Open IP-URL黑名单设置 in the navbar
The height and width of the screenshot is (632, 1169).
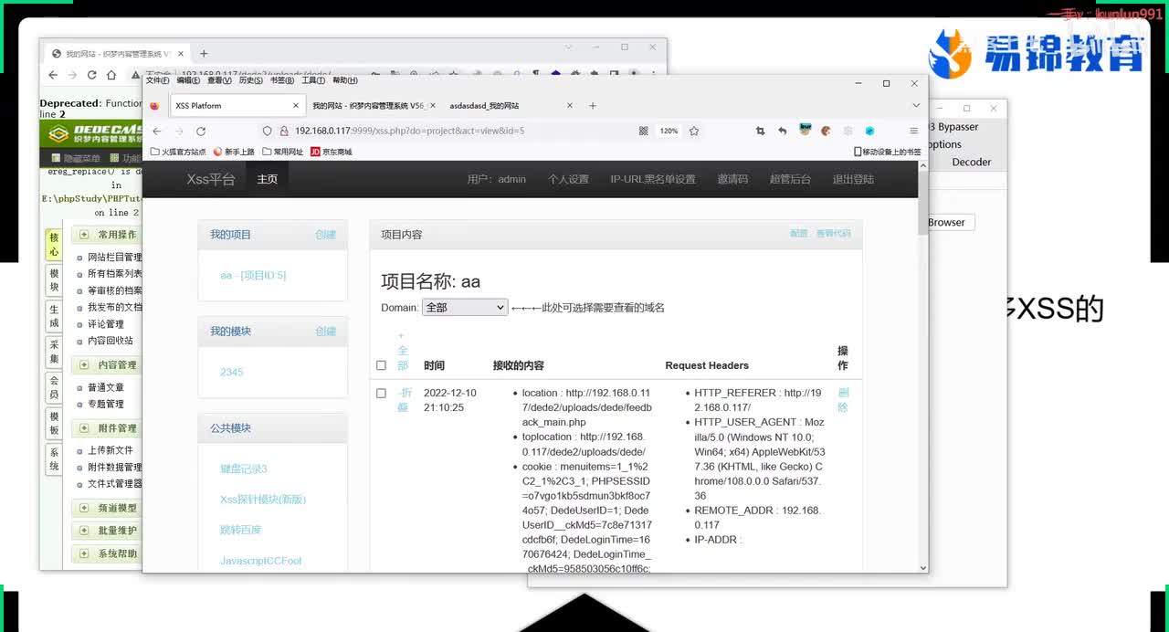click(x=653, y=179)
